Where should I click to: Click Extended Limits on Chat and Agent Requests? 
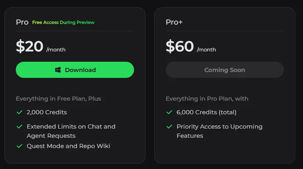[x=71, y=131]
